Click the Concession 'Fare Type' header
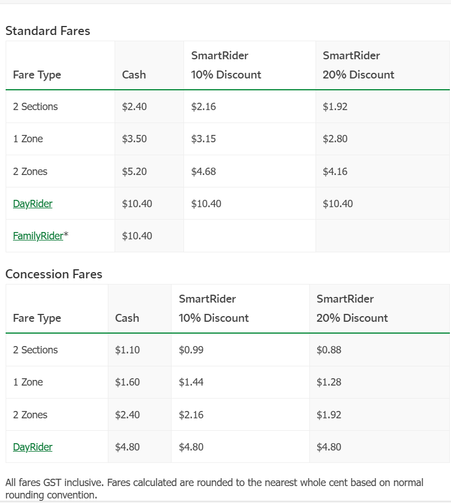451x503 pixels. pyautogui.click(x=37, y=318)
